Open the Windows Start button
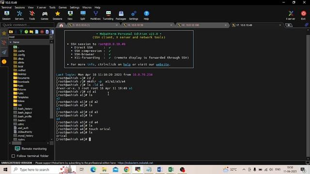This screenshot has height=174, width=310. 5,170
